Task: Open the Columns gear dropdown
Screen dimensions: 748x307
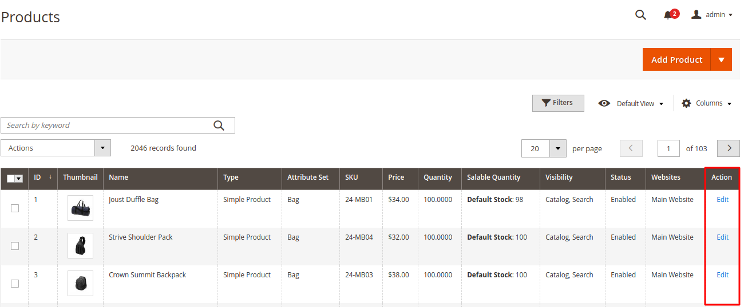Action: click(707, 103)
